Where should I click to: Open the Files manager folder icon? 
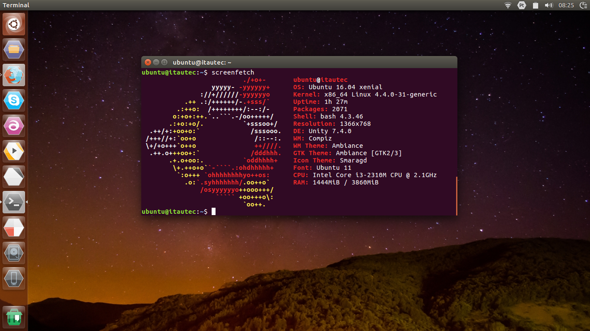[14, 50]
